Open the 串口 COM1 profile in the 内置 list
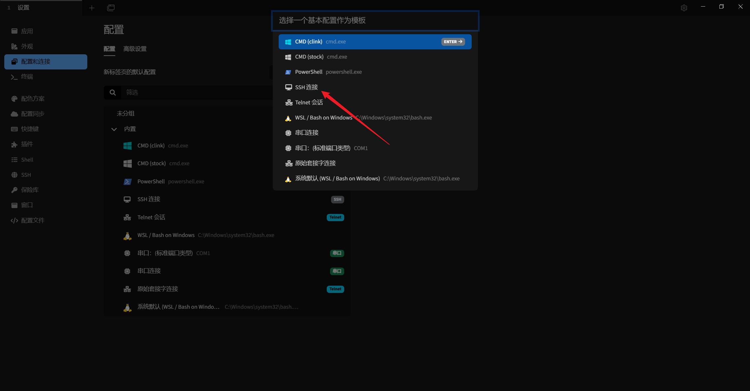The width and height of the screenshot is (750, 391). (227, 253)
